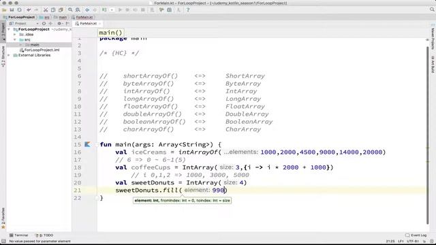This screenshot has width=436, height=245.
Task: Toggle the Favorites side tool window tab
Action: click(x=3, y=218)
